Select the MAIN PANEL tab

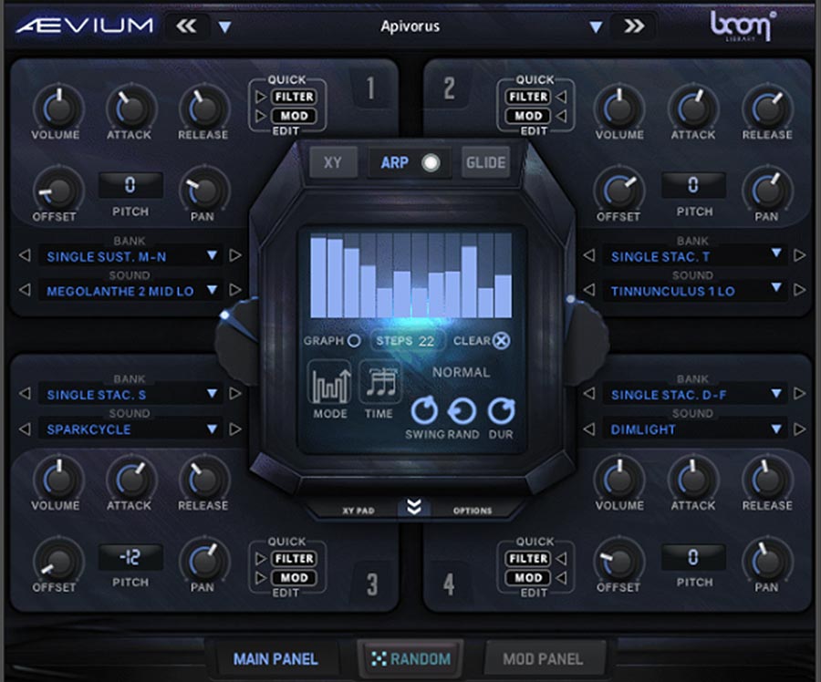pyautogui.click(x=275, y=659)
